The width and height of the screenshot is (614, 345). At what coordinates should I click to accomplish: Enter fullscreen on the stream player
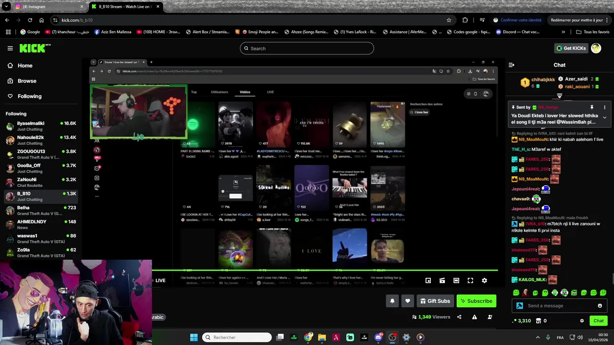(470, 280)
